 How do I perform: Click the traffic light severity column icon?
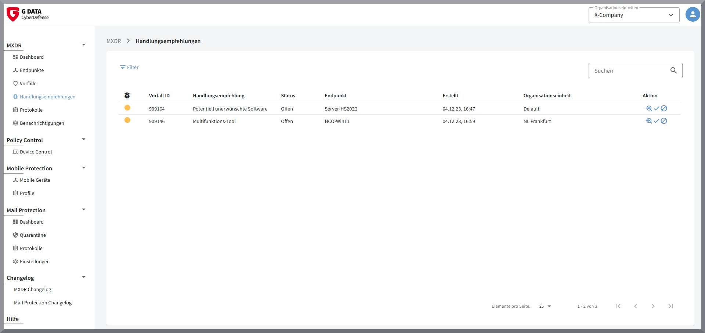click(x=127, y=95)
